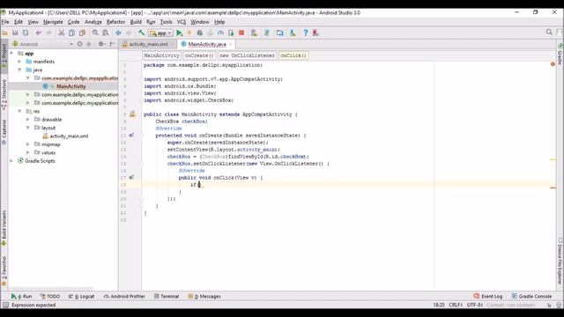This screenshot has height=317, width=564.
Task: Toggle the Build Variants side panel tab
Action: coord(4,228)
